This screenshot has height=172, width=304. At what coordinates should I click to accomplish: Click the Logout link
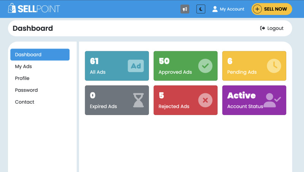tap(272, 28)
